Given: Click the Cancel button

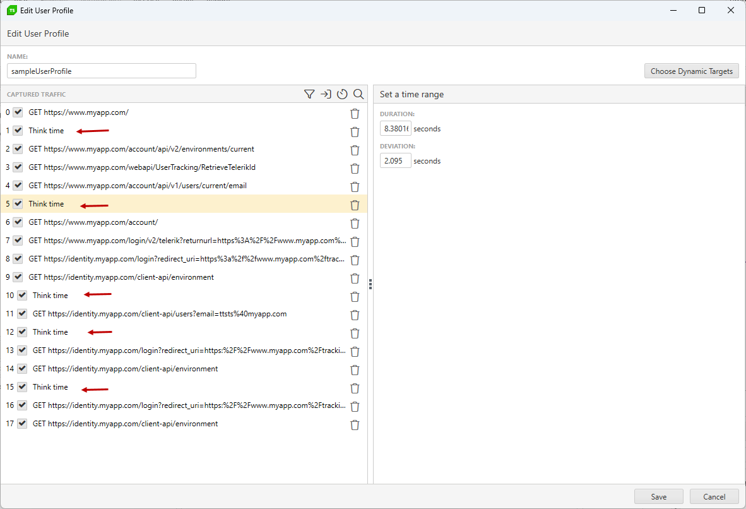Looking at the screenshot, I should point(714,496).
